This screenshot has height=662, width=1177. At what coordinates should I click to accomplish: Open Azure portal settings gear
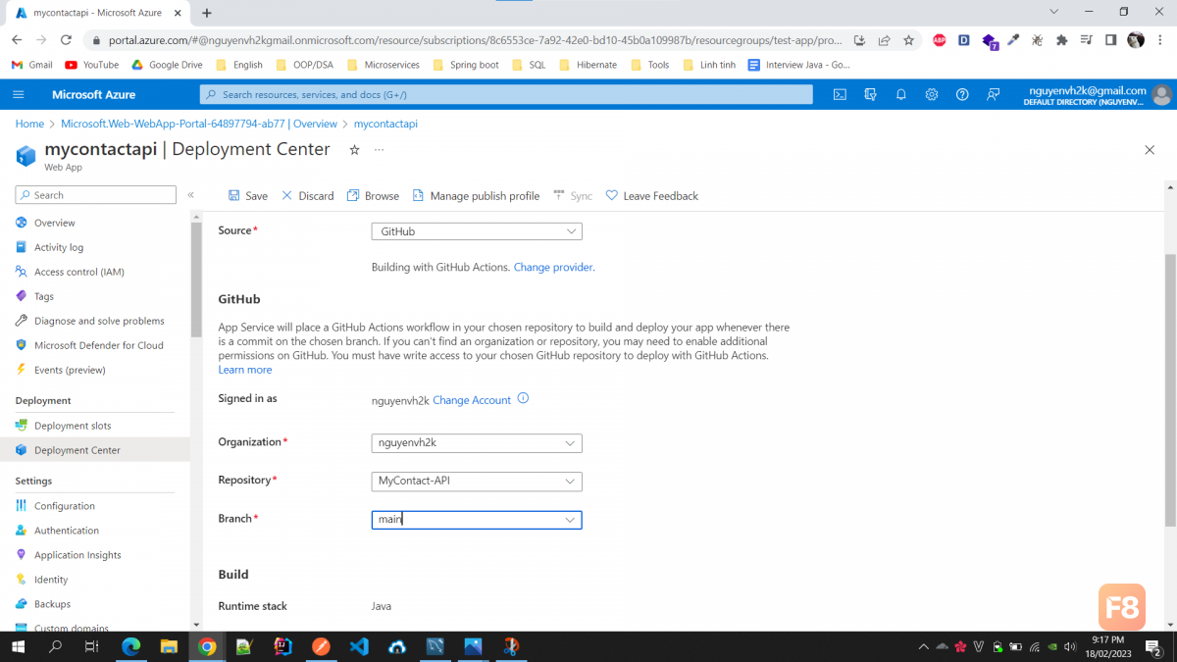pyautogui.click(x=932, y=94)
